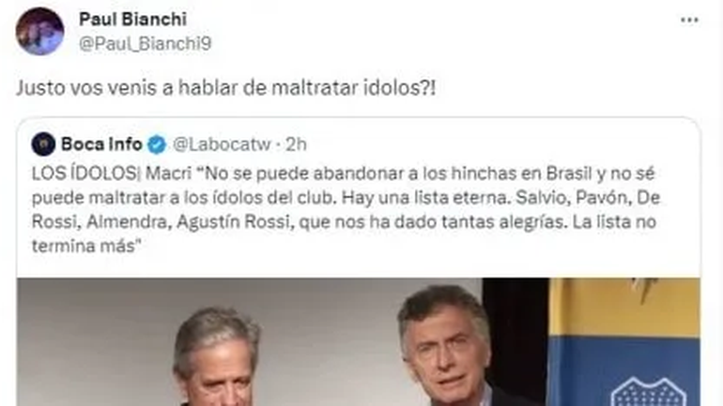This screenshot has height=406, width=723.
Task: Click Paul Bianchi's profile avatar
Action: pos(39,31)
